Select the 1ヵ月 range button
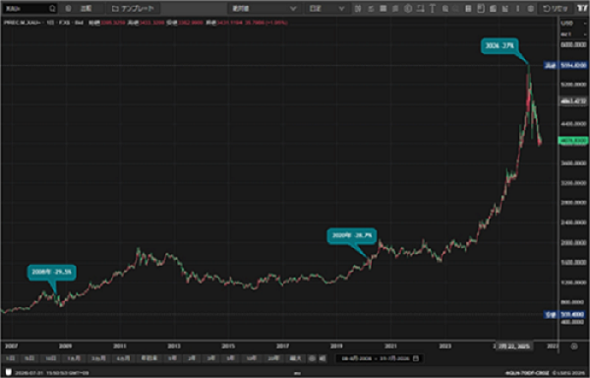The height and width of the screenshot is (378, 590). point(74,358)
